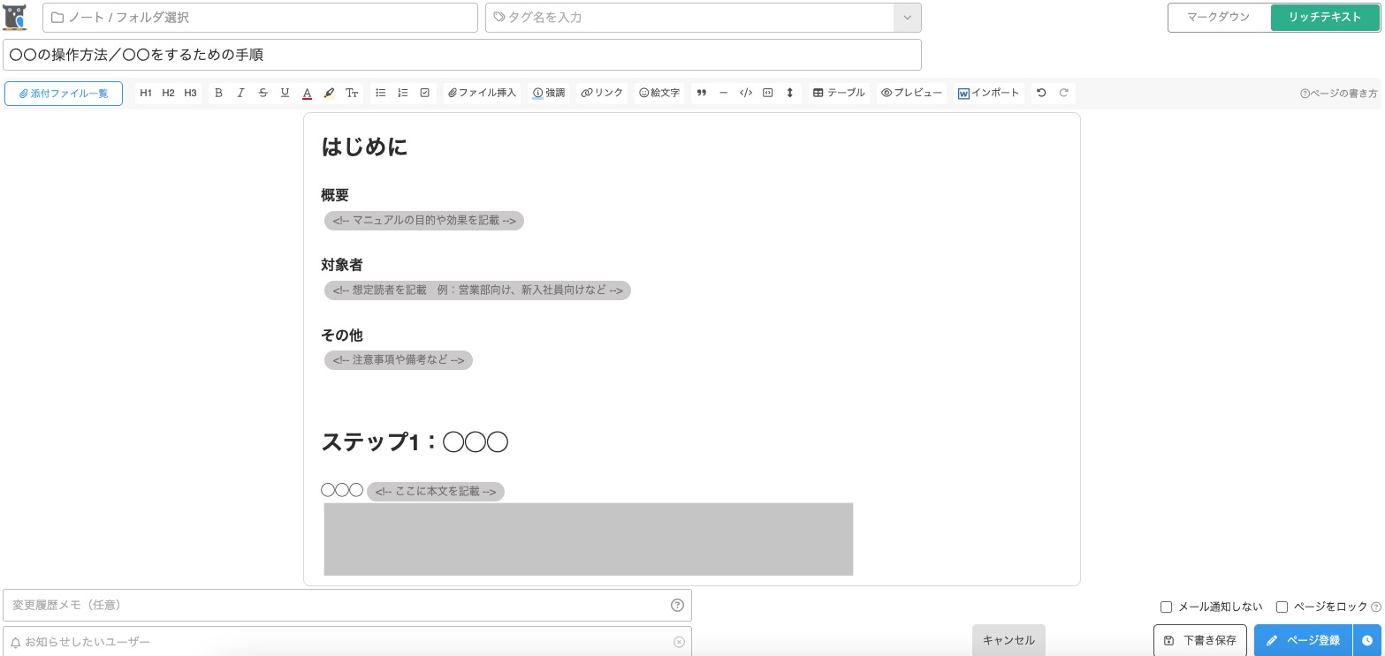Viewport: 1385px width, 656px height.
Task: Insert a numbered list
Action: [x=403, y=93]
